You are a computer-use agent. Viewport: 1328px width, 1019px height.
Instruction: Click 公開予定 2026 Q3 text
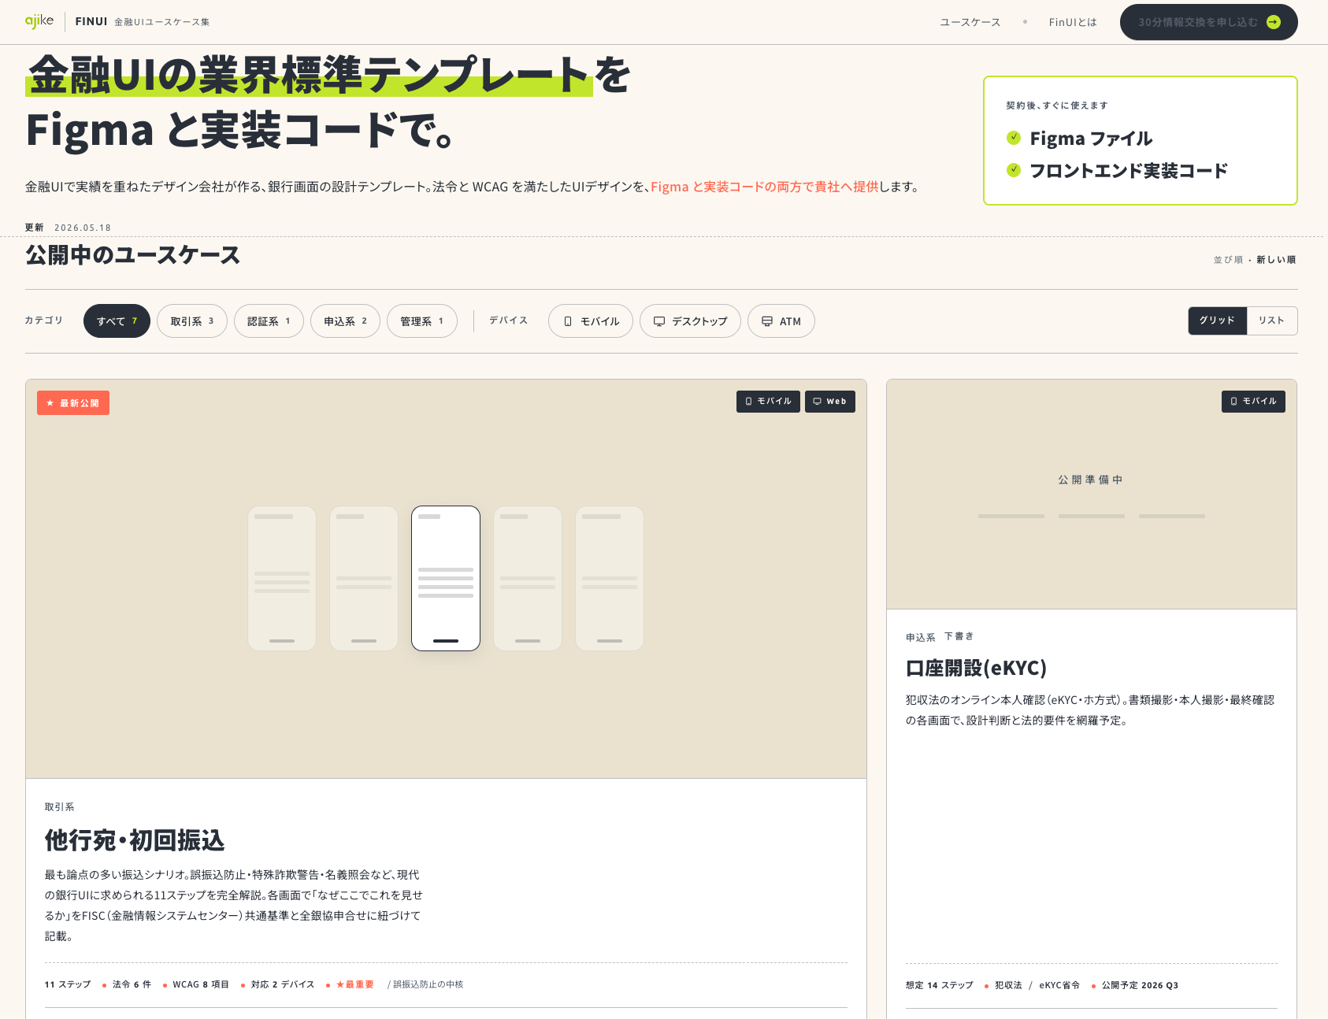coord(1140,985)
